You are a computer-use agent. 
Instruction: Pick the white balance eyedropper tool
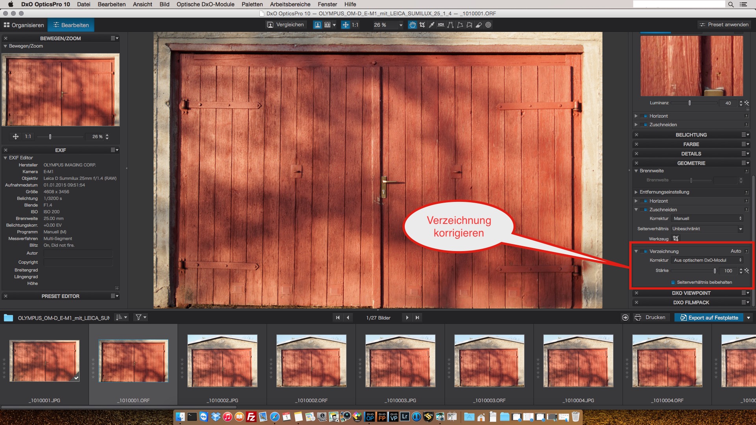tap(432, 25)
